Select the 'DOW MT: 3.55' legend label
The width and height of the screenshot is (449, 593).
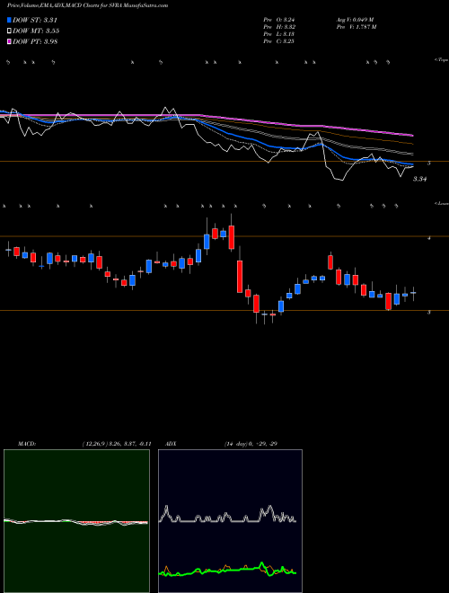coord(36,31)
